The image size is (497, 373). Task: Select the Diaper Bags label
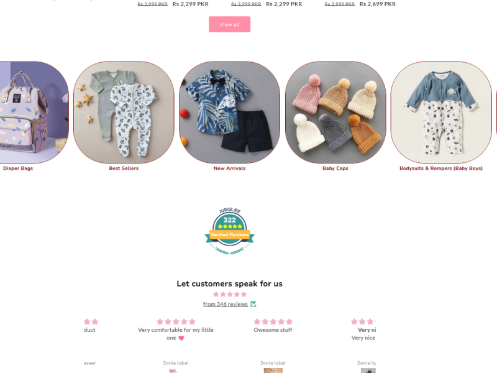(x=18, y=168)
